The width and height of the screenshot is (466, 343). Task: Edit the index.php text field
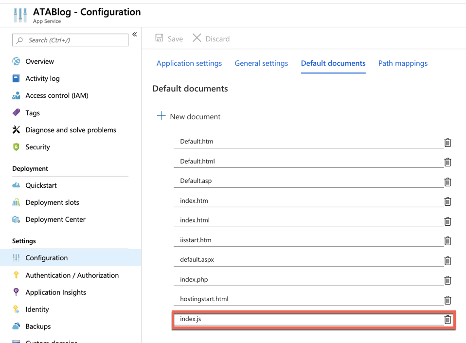click(308, 279)
